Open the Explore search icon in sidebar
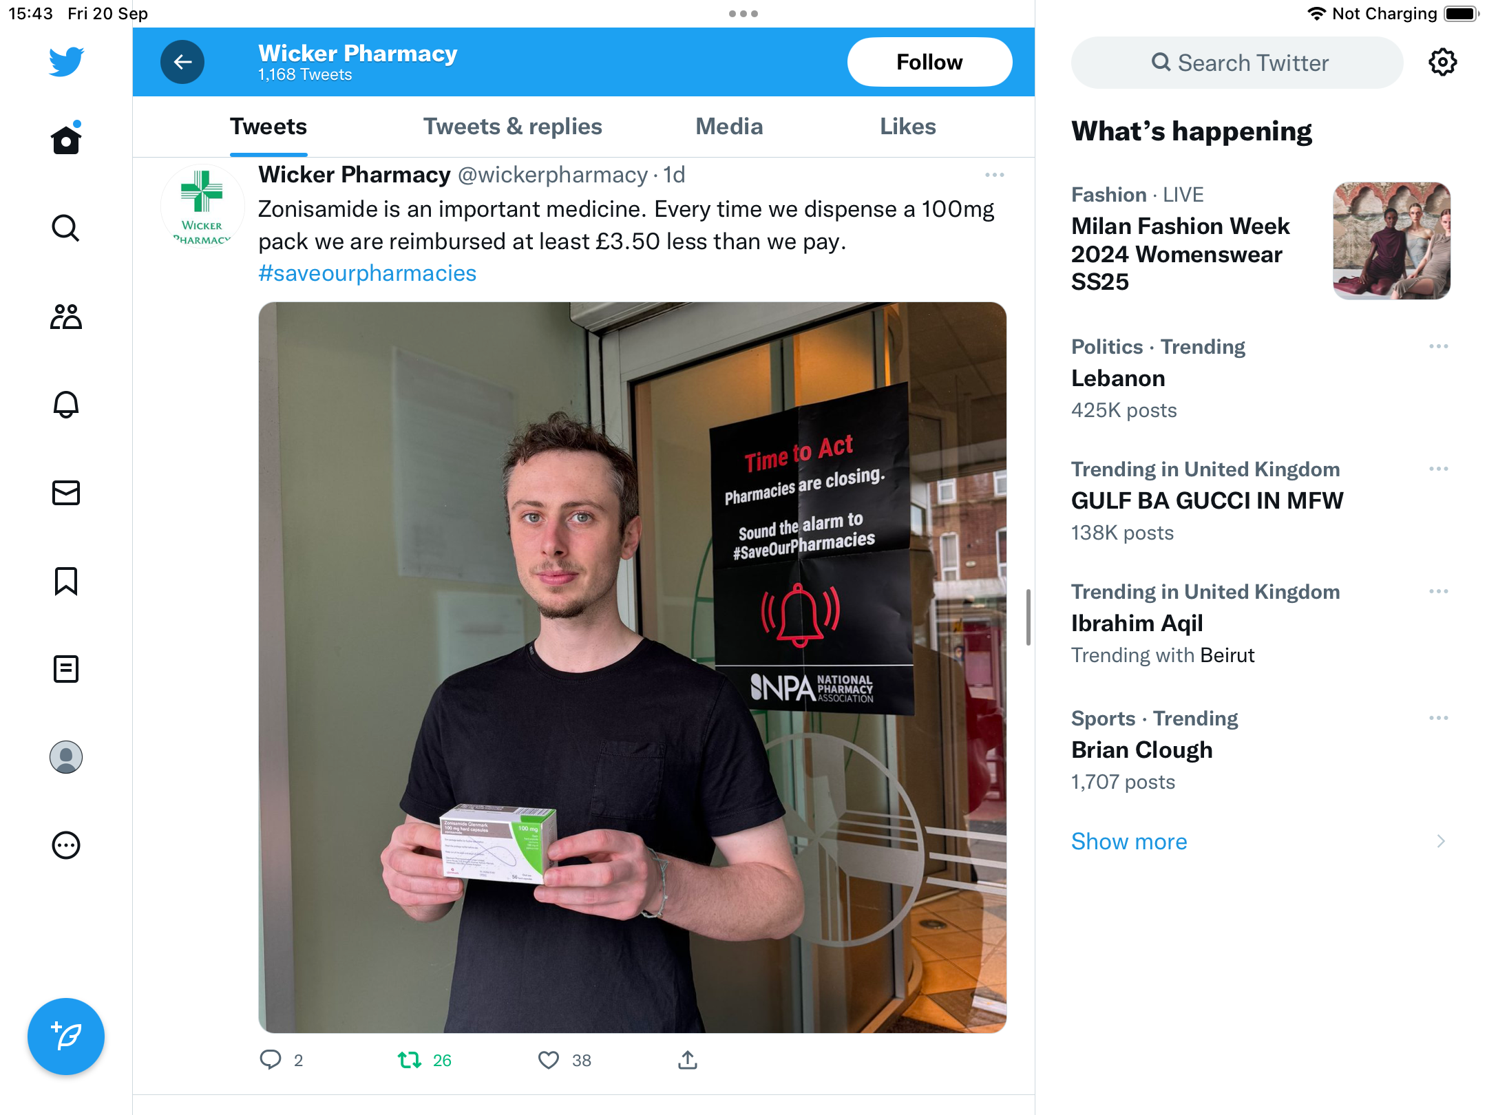The image size is (1487, 1115). 66,228
